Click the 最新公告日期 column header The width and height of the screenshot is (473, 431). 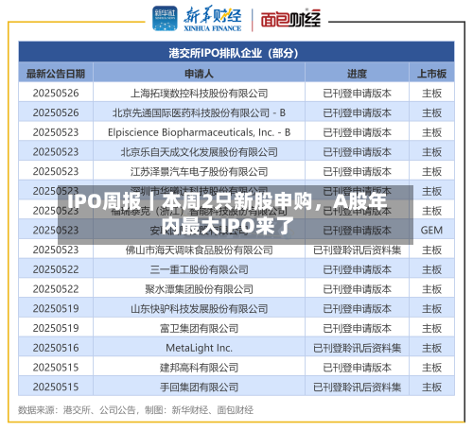tap(56, 74)
